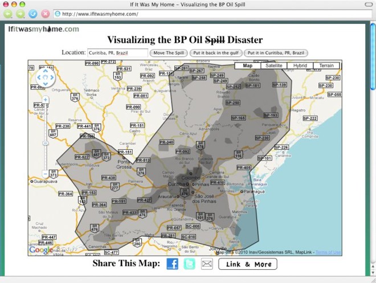Image resolution: width=376 pixels, height=283 pixels.
Task: Click the BR-487 shield inside the spill area
Action: pyautogui.click(x=97, y=153)
